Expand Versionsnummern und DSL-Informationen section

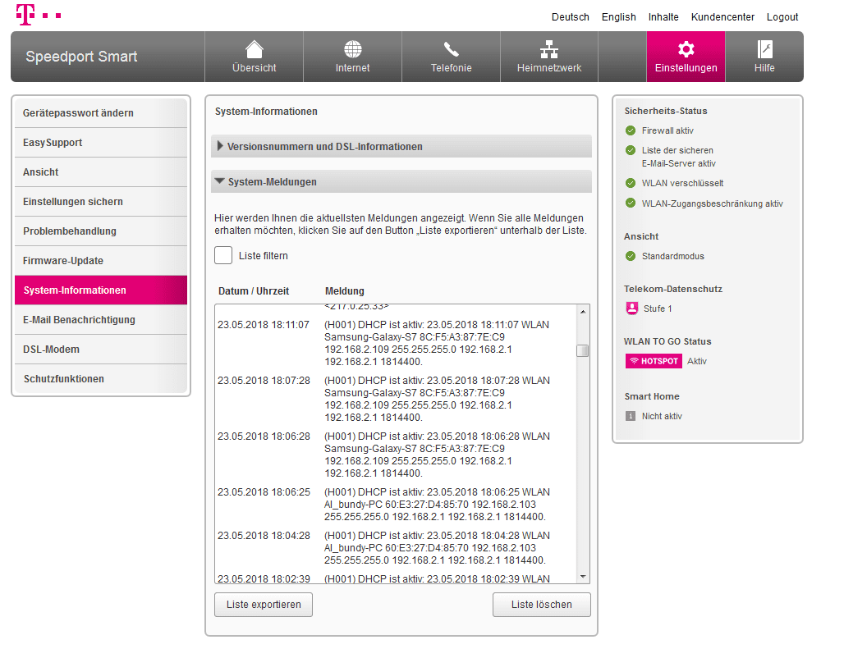pos(401,146)
